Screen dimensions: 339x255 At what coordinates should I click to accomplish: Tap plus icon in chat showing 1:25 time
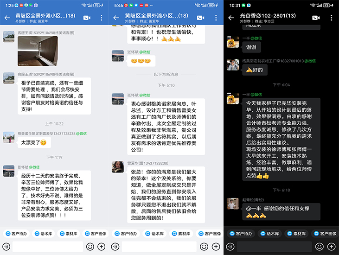point(102,247)
